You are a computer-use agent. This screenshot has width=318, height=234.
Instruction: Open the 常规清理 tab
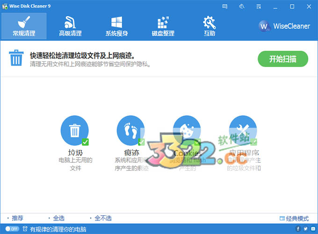point(24,26)
